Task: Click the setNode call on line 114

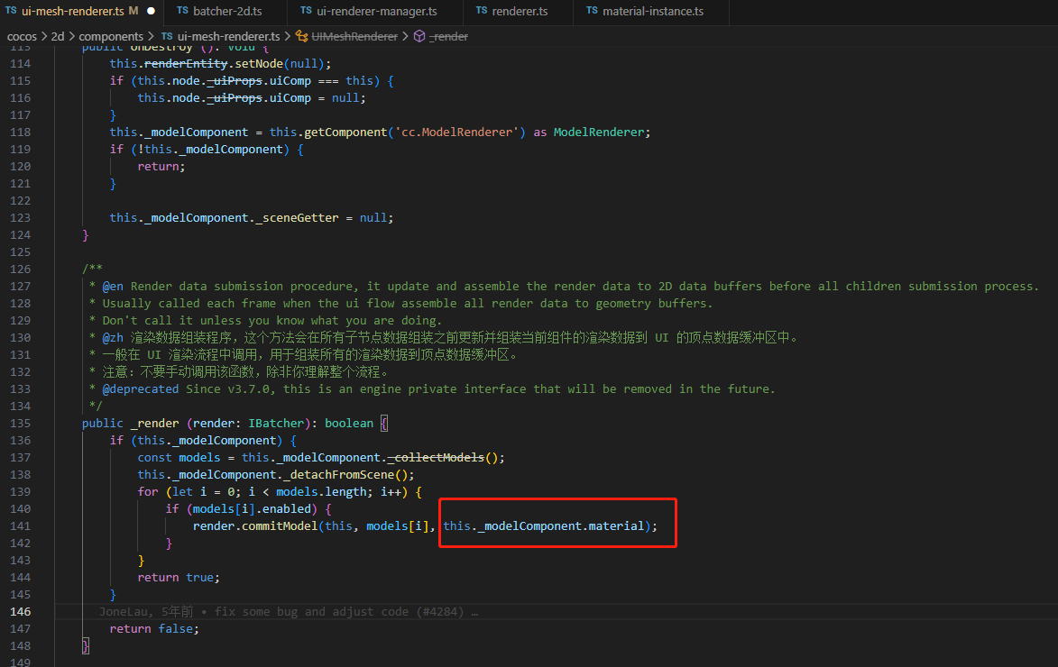Action: [x=259, y=64]
